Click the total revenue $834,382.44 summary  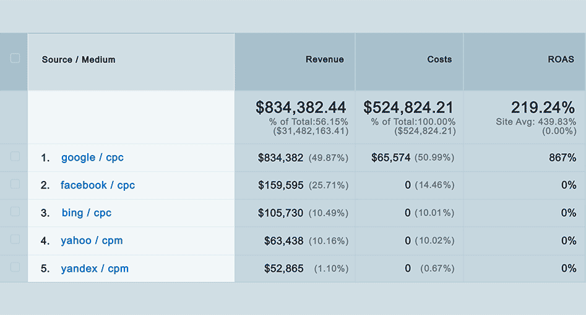[301, 107]
